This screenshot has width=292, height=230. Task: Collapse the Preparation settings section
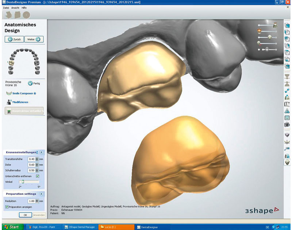[x=41, y=194]
